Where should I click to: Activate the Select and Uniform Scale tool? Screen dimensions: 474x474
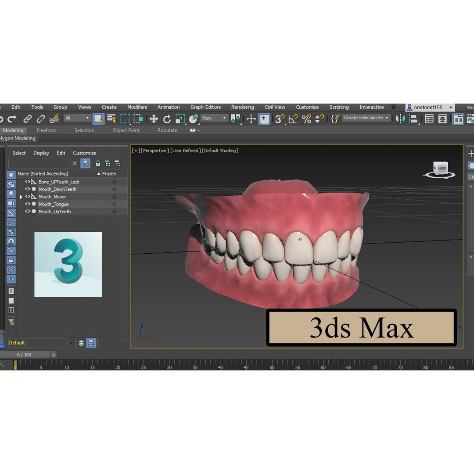pyautogui.click(x=180, y=119)
